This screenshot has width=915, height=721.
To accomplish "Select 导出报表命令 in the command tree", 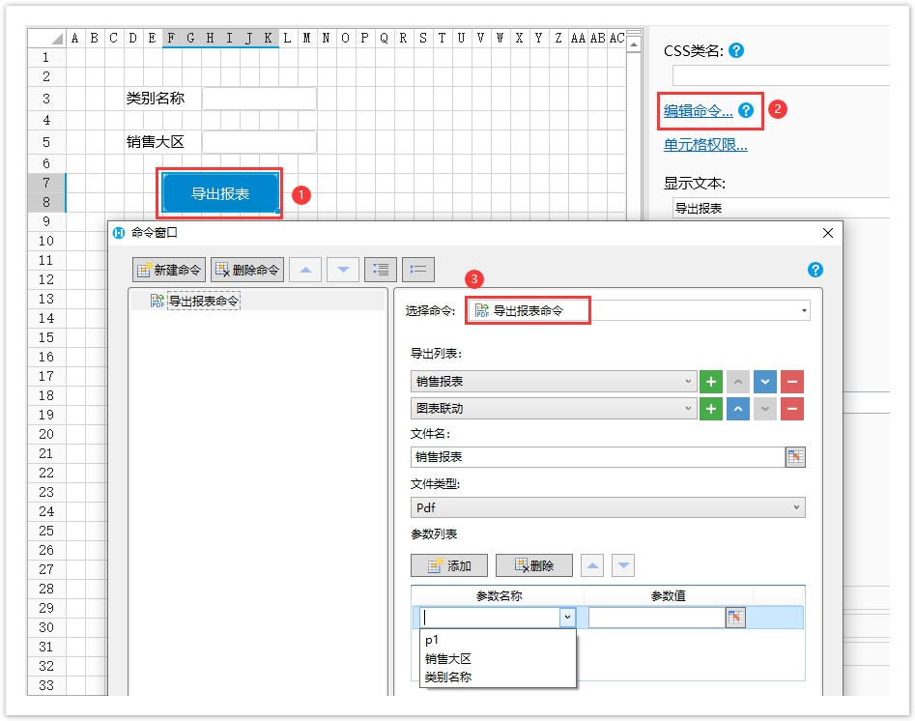I will point(203,302).
